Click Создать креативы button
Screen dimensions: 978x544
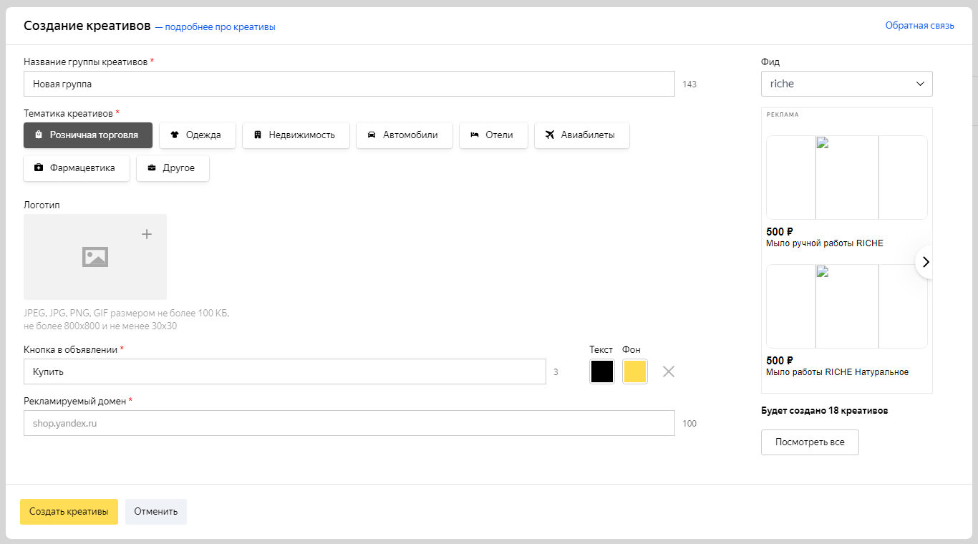[x=69, y=512]
